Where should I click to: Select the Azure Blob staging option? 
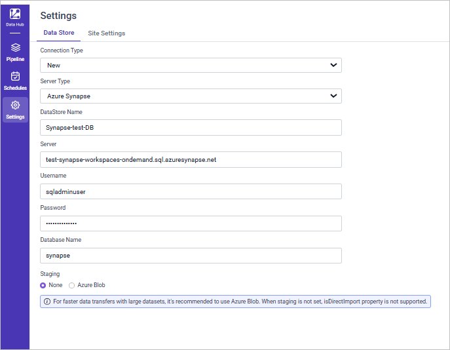72,285
